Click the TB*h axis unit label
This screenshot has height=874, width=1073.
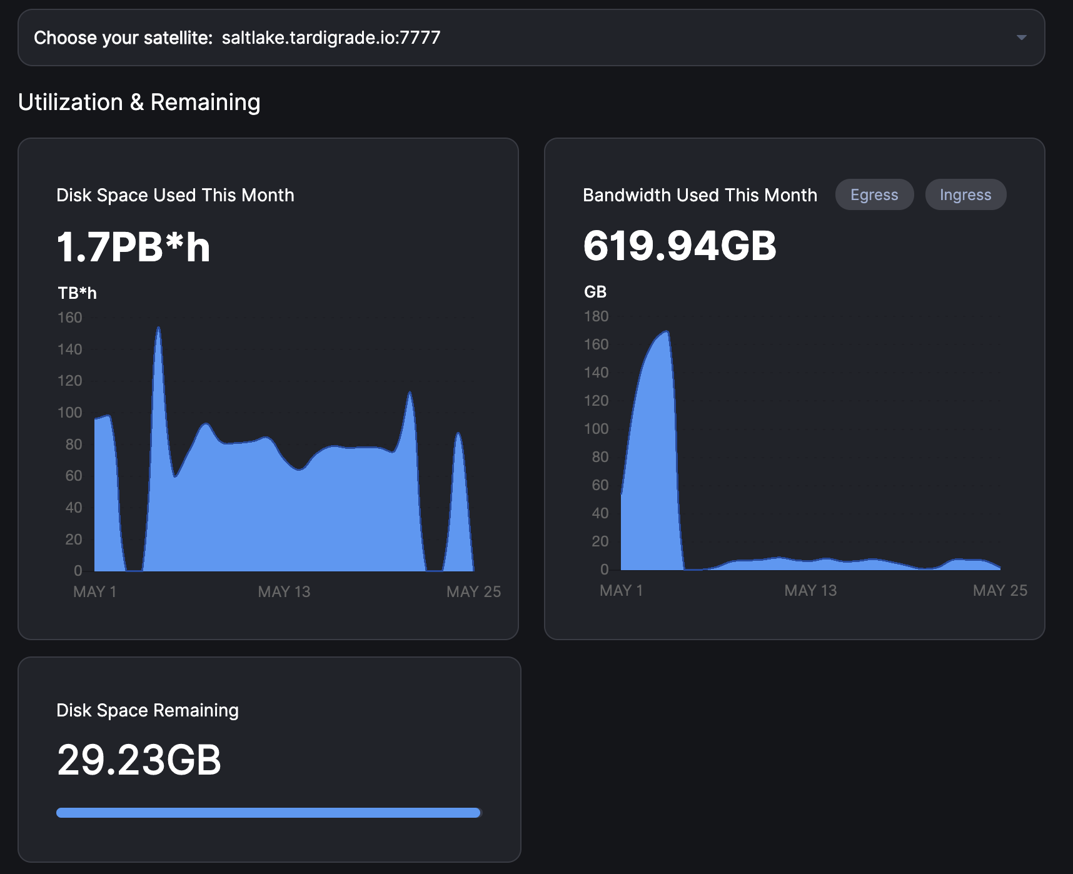pyautogui.click(x=77, y=293)
